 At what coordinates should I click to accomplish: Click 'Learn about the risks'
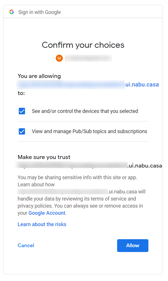tap(42, 224)
